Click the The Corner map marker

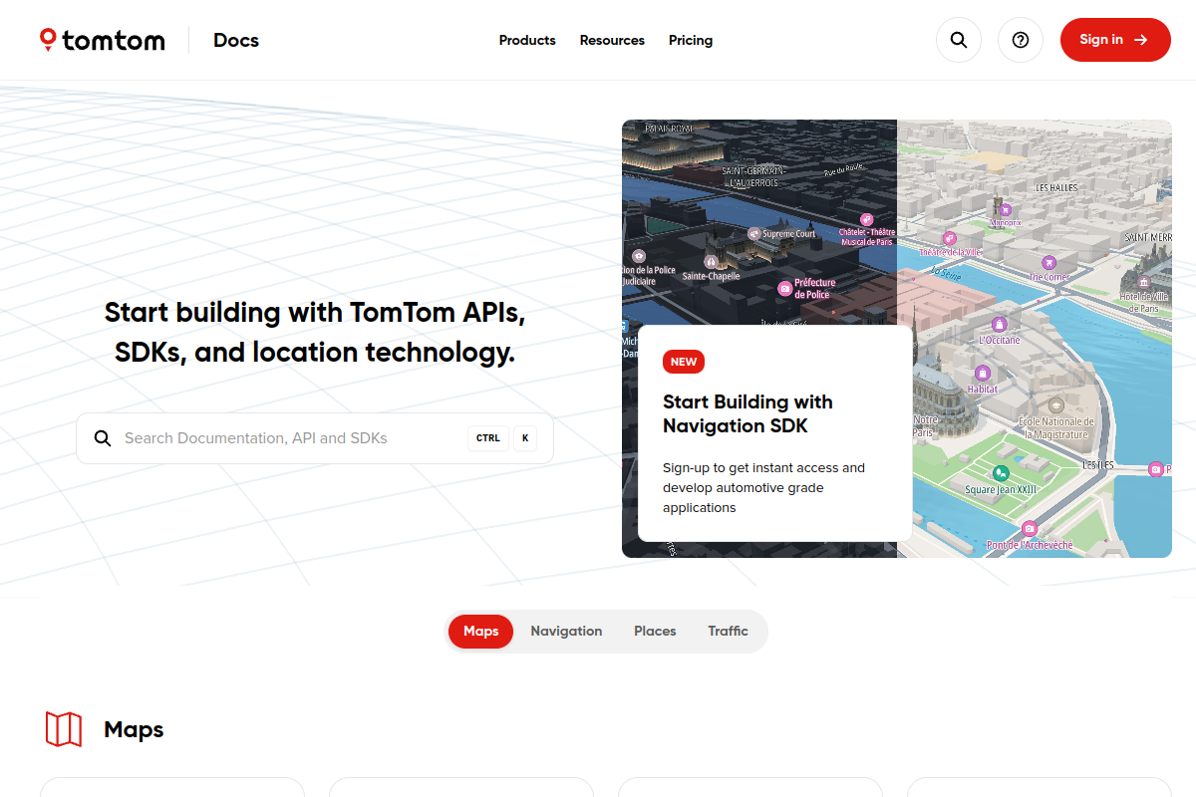tap(1047, 262)
